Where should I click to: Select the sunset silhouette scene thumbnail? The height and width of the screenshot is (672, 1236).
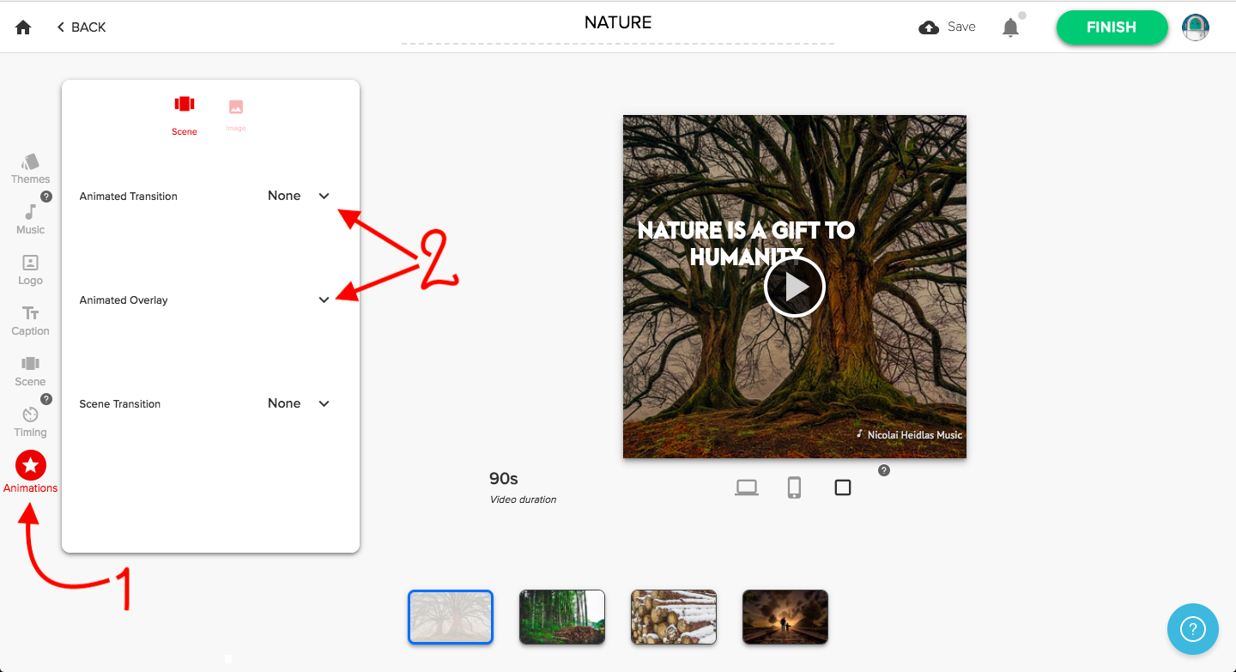(785, 616)
